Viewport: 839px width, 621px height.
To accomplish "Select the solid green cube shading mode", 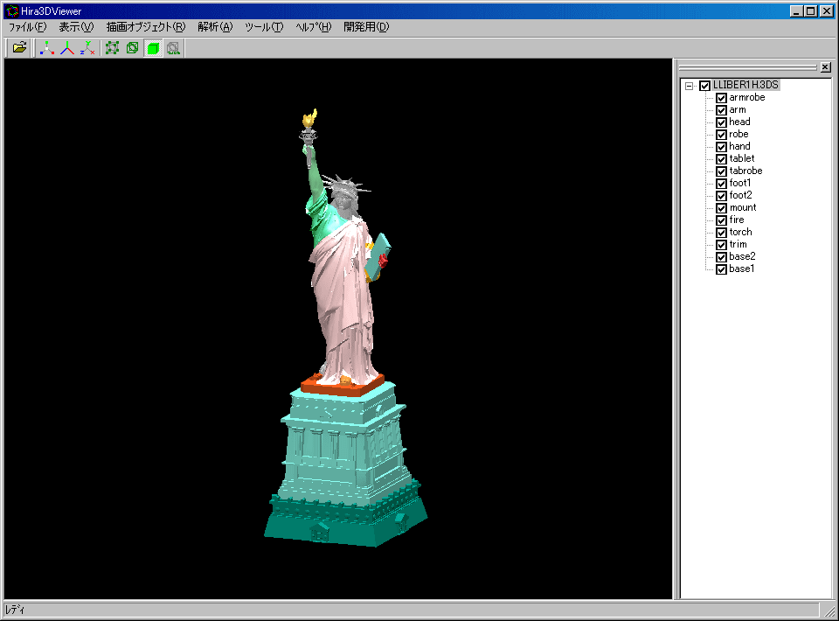I will (153, 48).
